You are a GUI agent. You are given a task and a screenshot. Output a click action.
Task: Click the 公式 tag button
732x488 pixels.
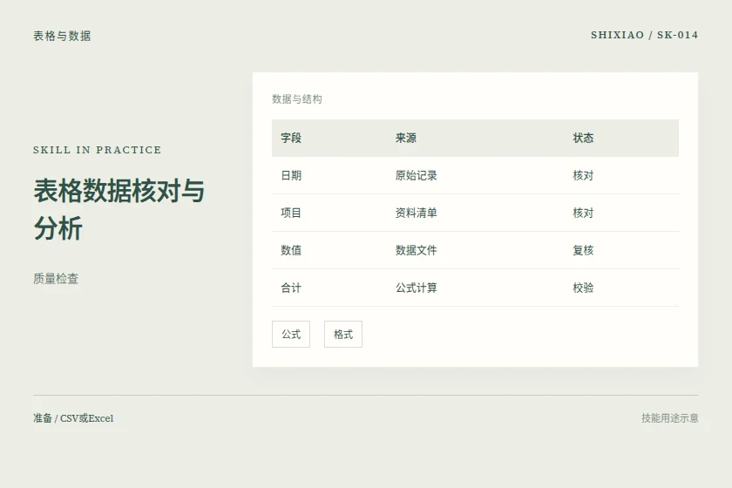click(291, 335)
